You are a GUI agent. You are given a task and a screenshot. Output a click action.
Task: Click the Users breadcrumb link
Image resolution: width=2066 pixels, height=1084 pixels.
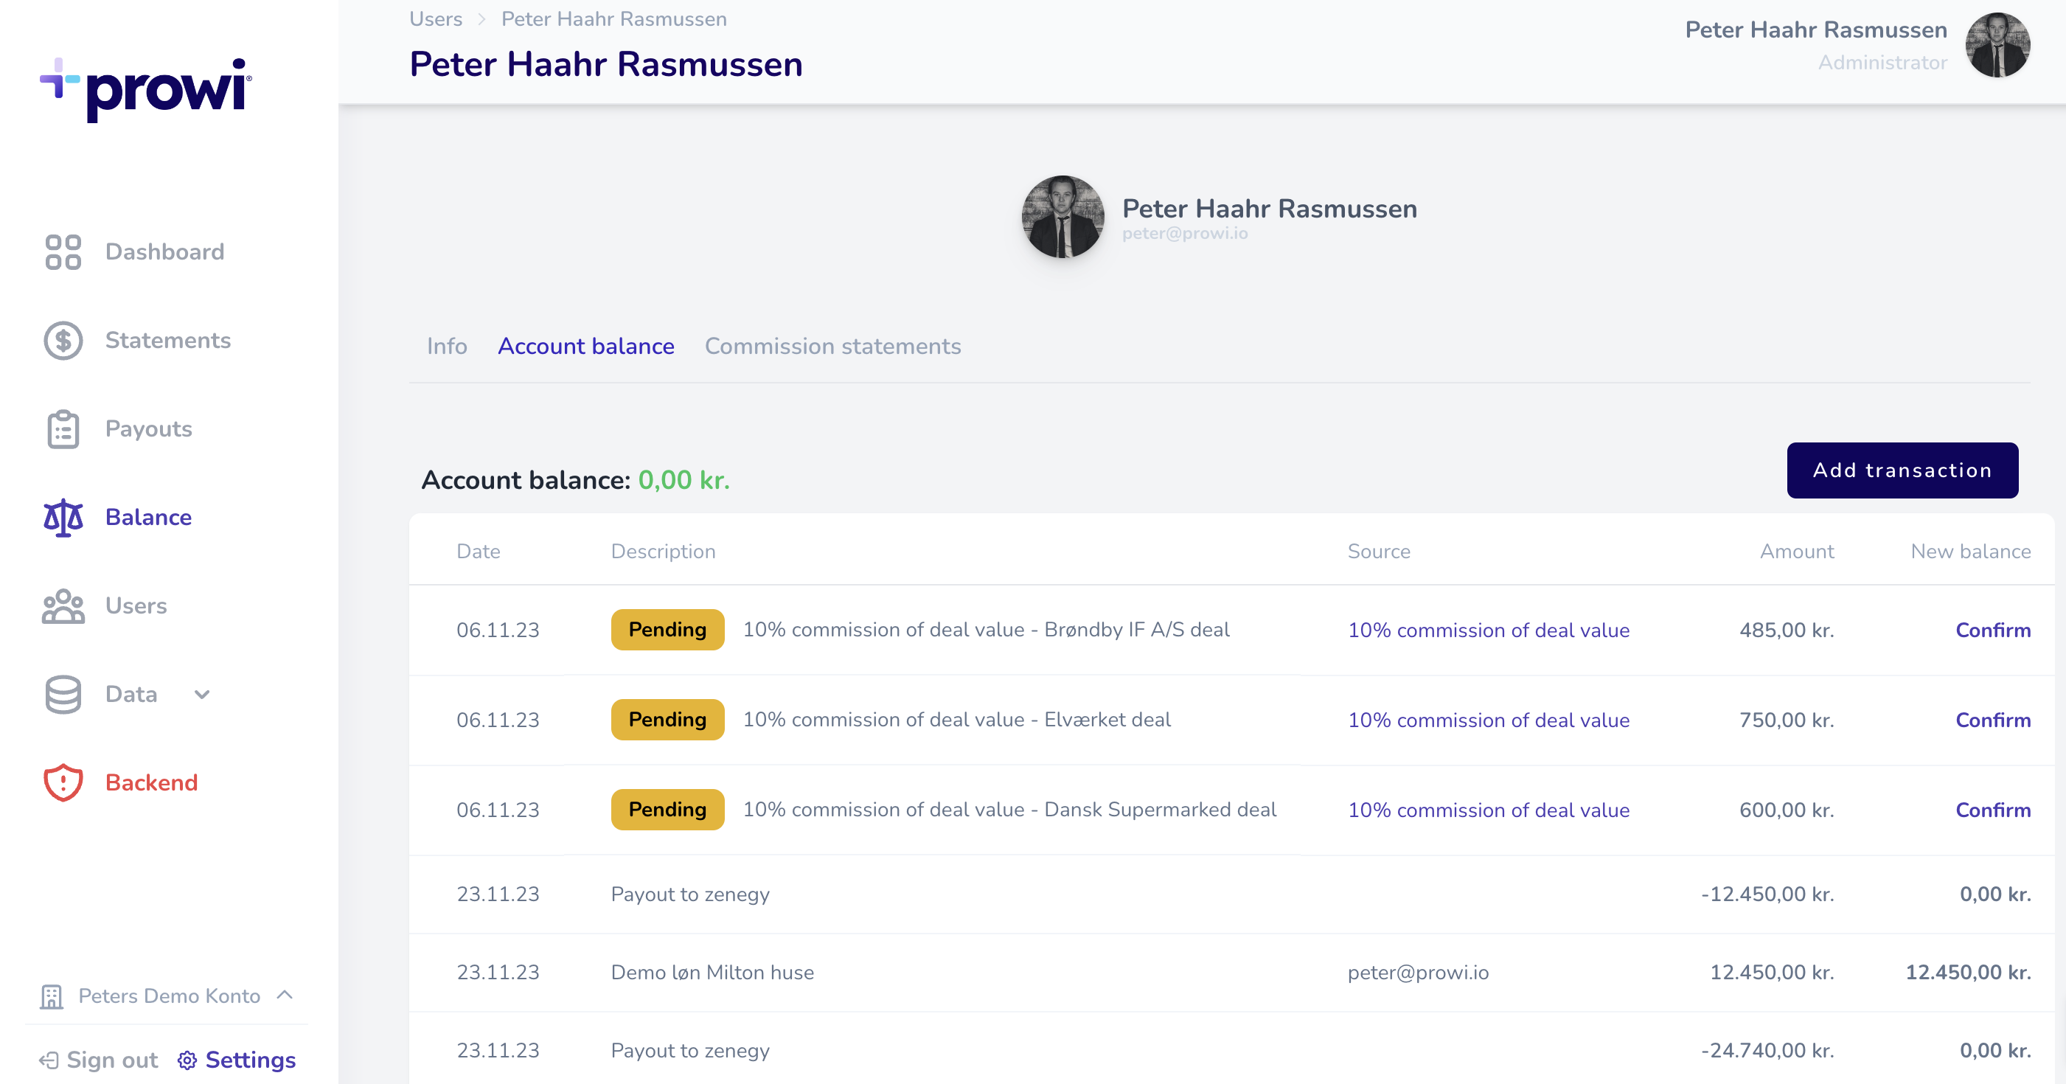[436, 19]
